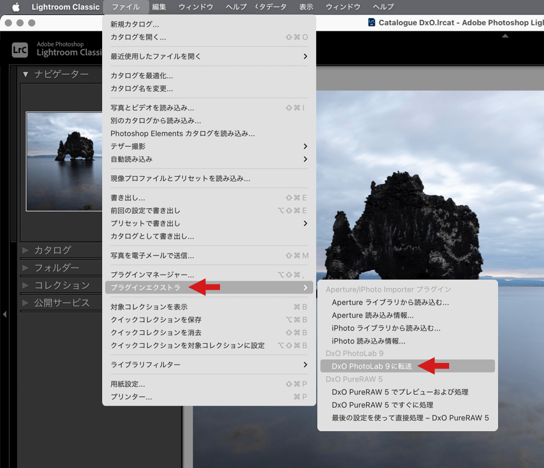Viewport: 544px width, 468px height.
Task: Open the 表示 menu
Action: click(306, 7)
